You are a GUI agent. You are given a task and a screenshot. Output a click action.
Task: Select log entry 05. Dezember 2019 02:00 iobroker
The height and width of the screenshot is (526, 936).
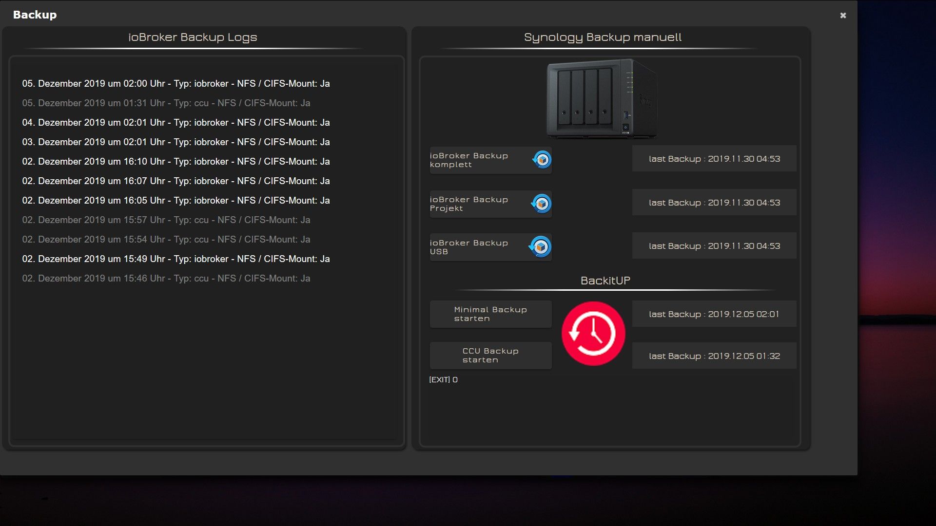[176, 84]
